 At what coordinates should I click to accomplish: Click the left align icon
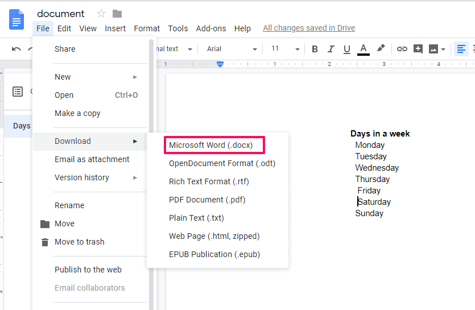(x=461, y=49)
